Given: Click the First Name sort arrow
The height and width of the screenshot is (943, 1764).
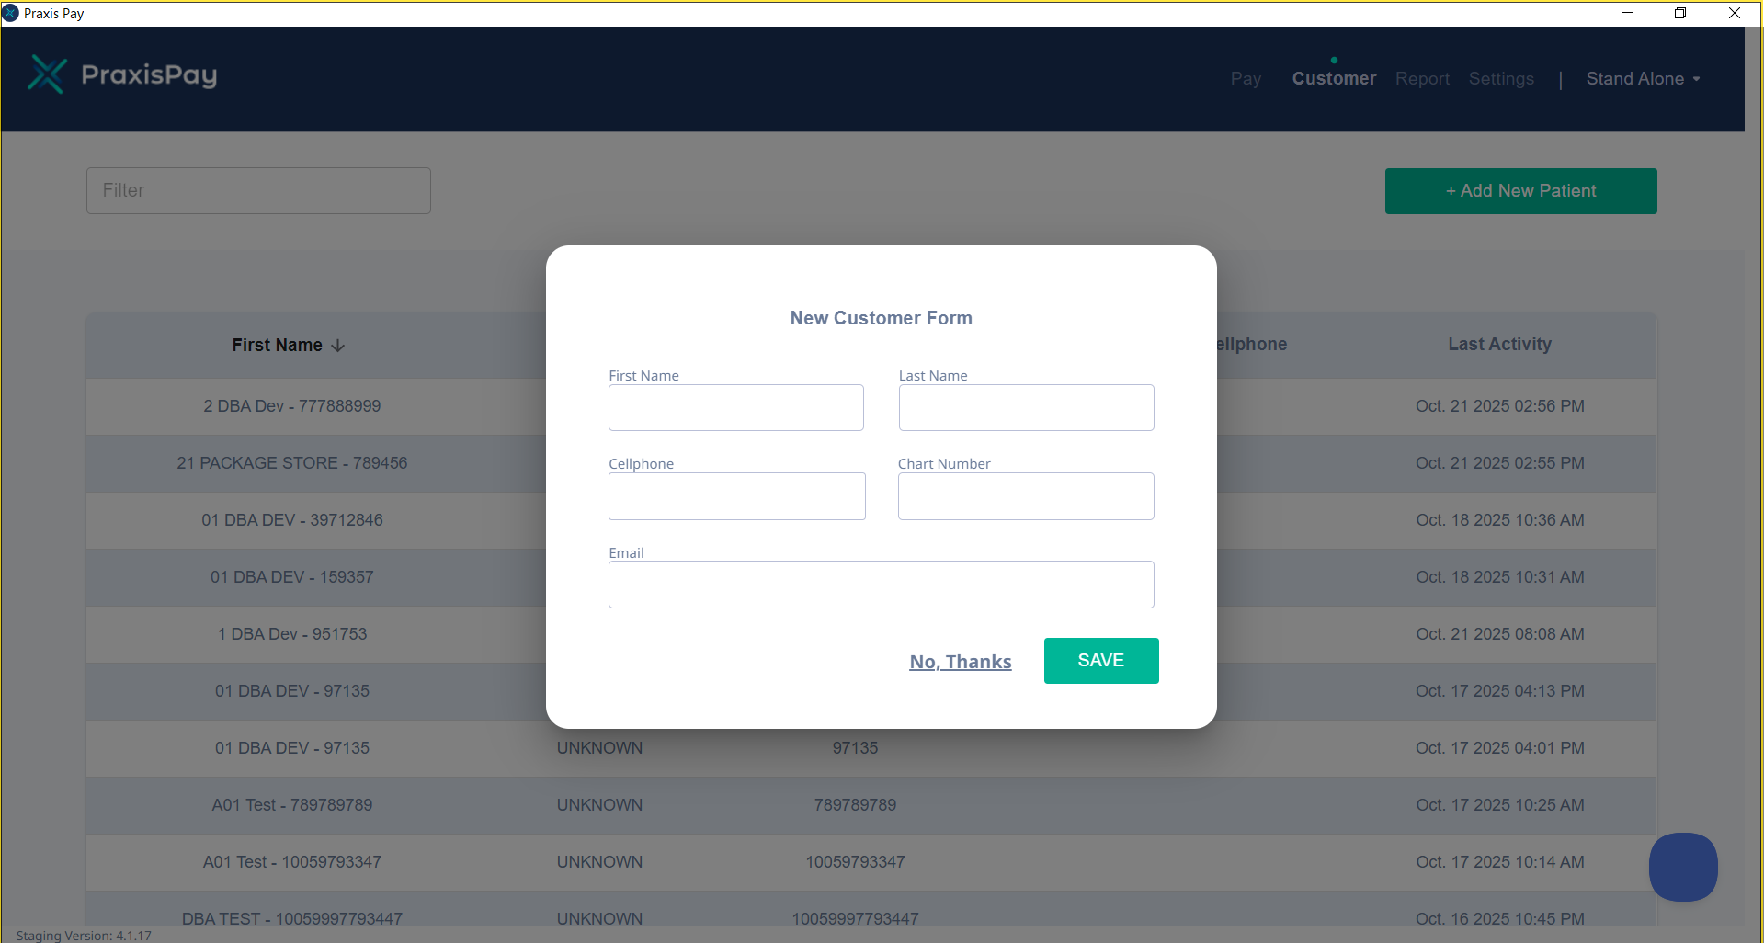Looking at the screenshot, I should pyautogui.click(x=338, y=346).
